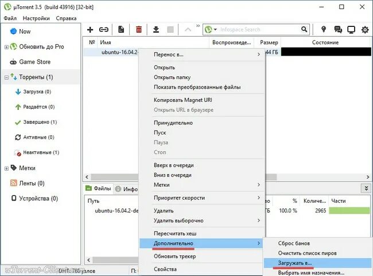Click the Состояние column header
Image resolution: width=373 pixels, height=276 pixels.
point(325,42)
